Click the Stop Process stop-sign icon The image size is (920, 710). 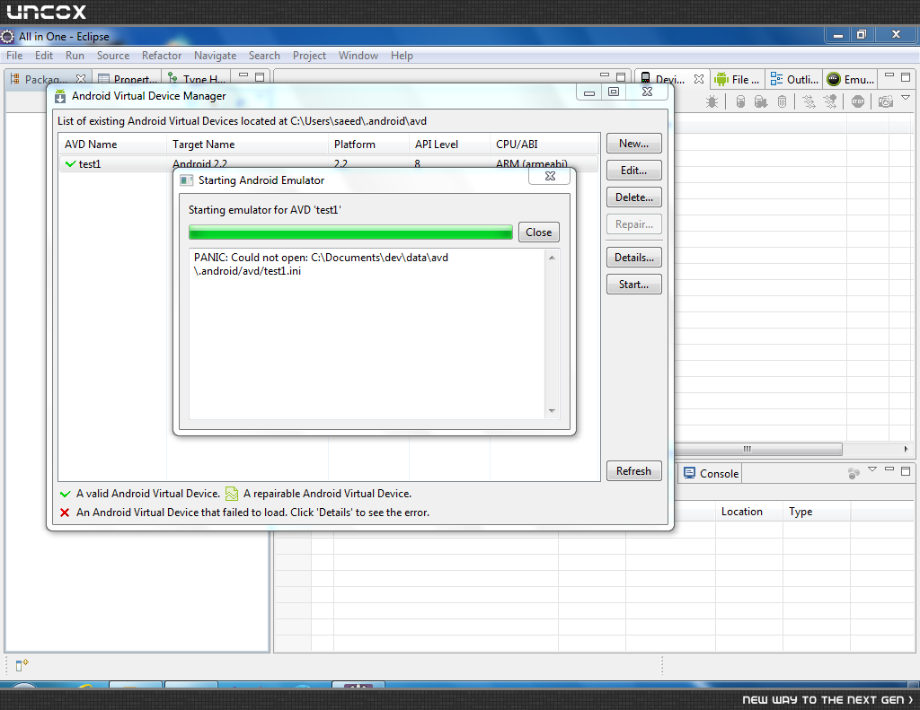pos(858,101)
